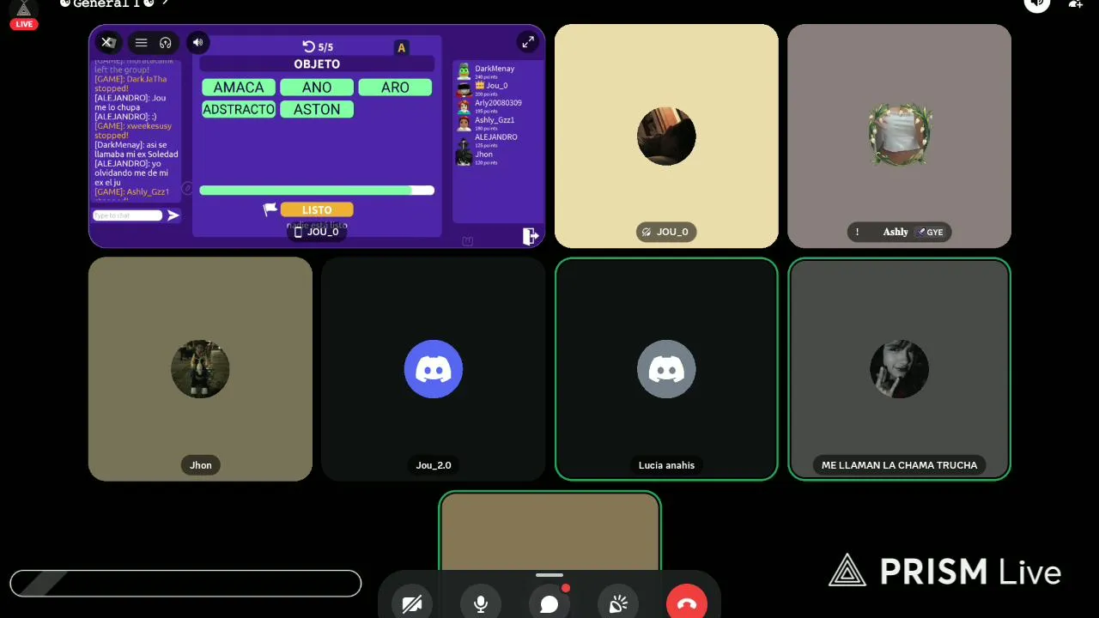Click the Jou_2.0 name label
This screenshot has width=1099, height=618.
434,465
